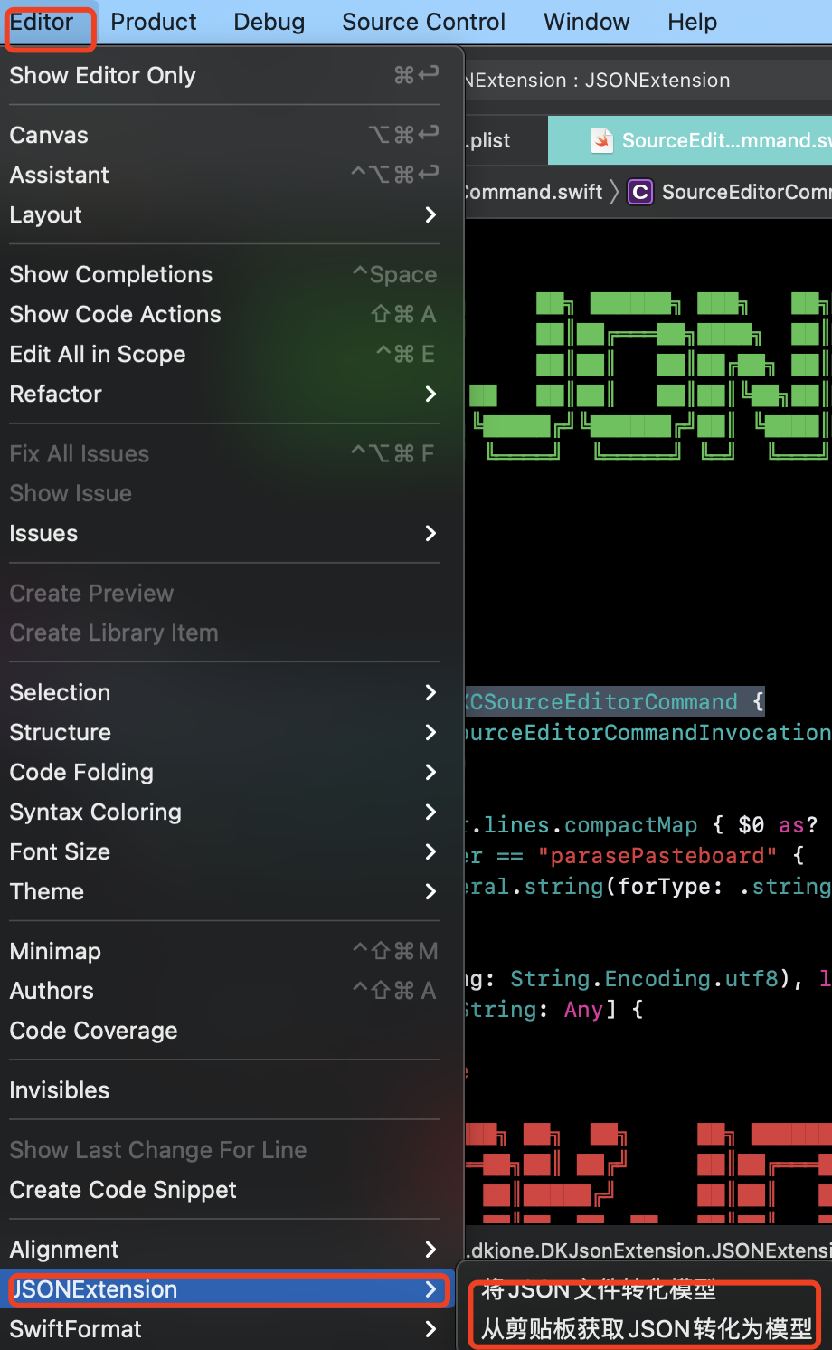Select 从剪贴板获取 JSON转化为模型 submenu item

click(647, 1328)
